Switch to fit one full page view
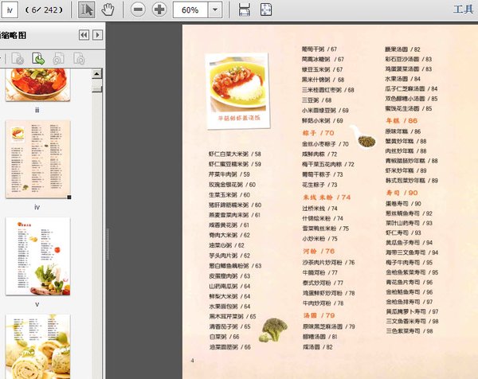 pyautogui.click(x=265, y=10)
